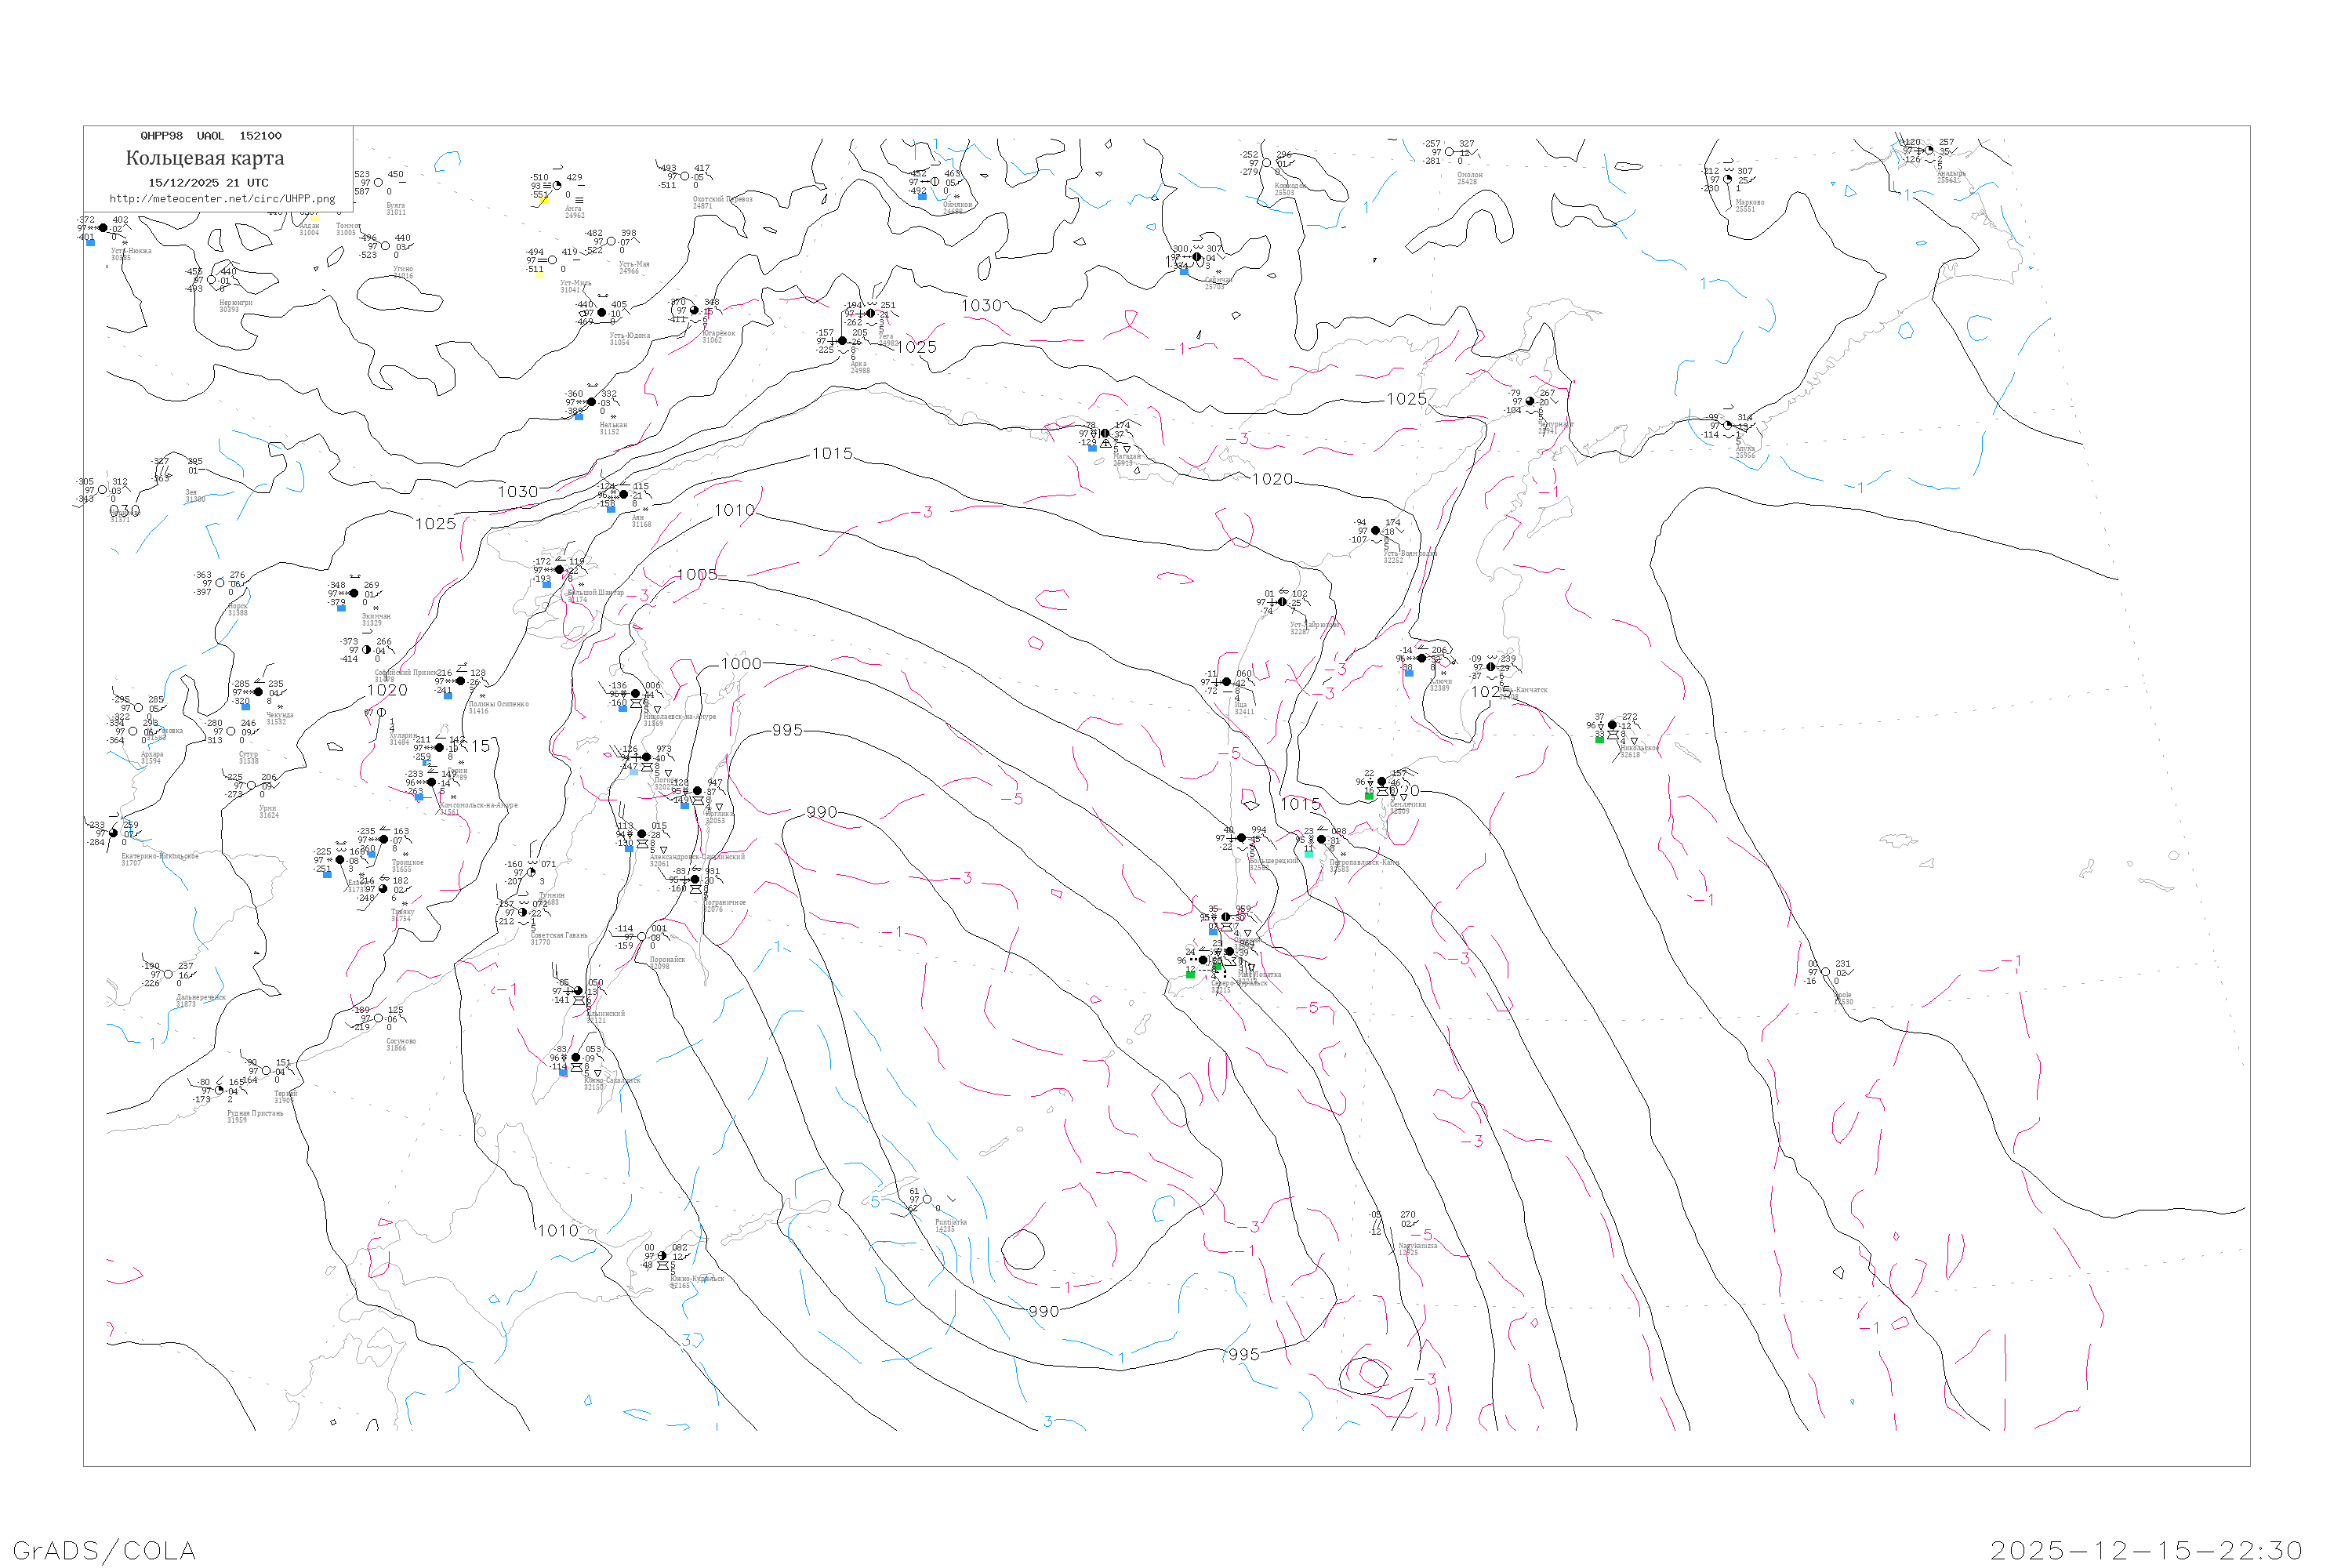Click the Puntijarka open-circle station marker
The image size is (2352, 1568).
click(x=927, y=1199)
